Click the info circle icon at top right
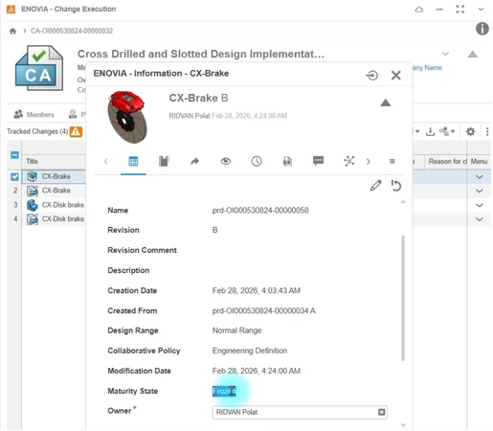Viewport: 493px width, 431px height. click(x=482, y=29)
